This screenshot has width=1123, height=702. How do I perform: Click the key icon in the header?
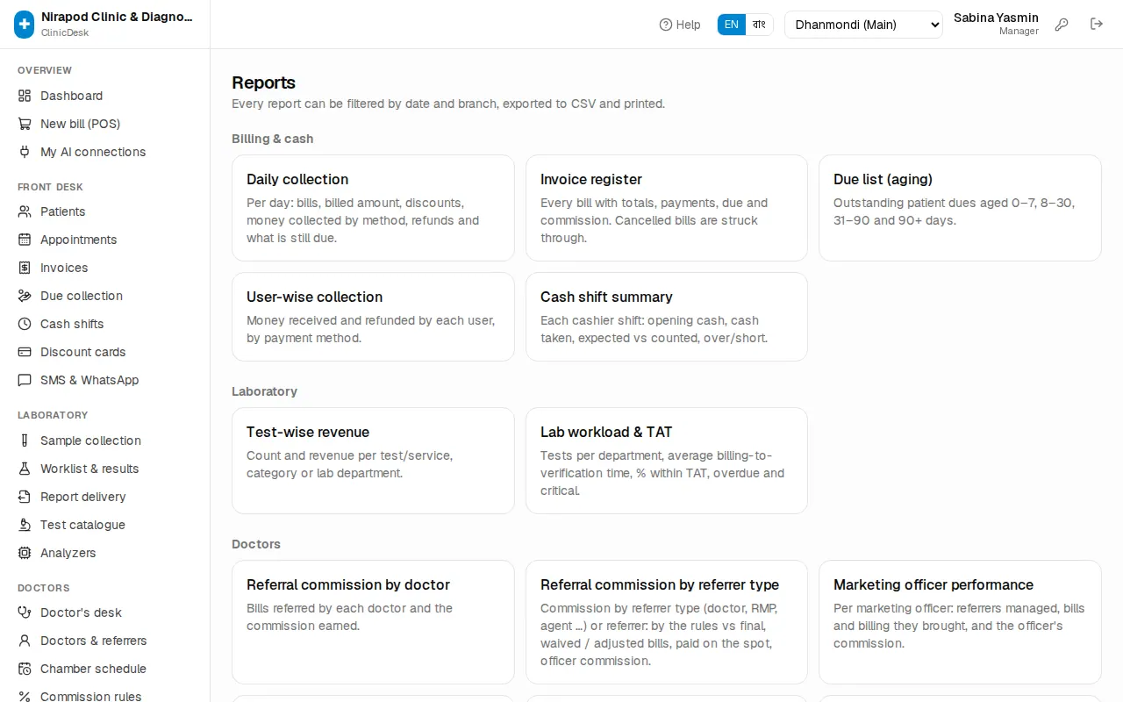tap(1062, 25)
